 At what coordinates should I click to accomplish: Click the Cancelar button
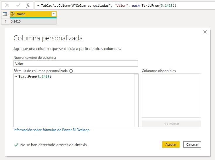tap(192, 144)
